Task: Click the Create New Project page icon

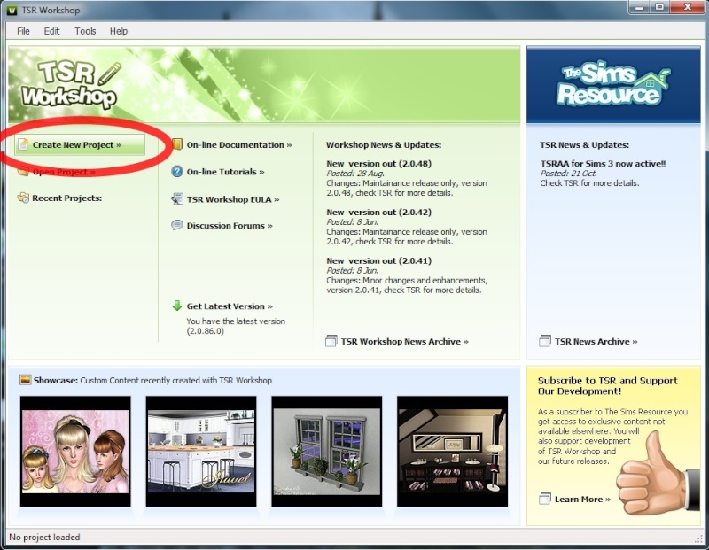Action: pos(23,144)
